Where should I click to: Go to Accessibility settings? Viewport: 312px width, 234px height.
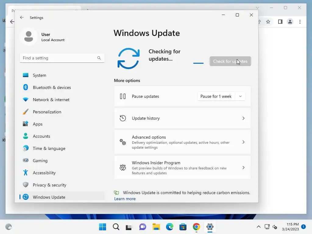[x=62, y=173]
